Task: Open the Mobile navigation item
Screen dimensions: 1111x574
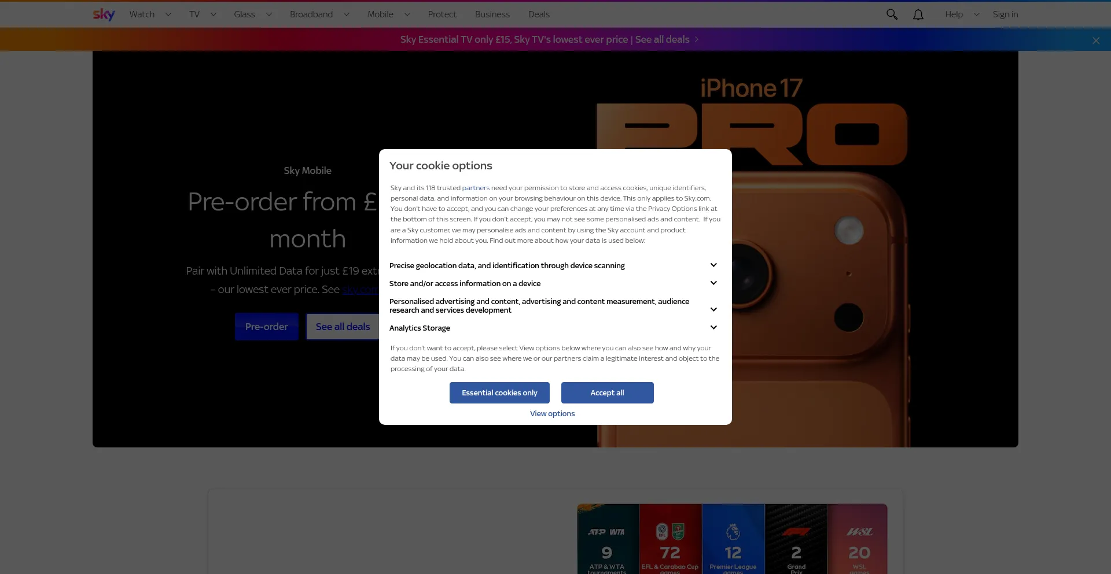Action: 380,14
